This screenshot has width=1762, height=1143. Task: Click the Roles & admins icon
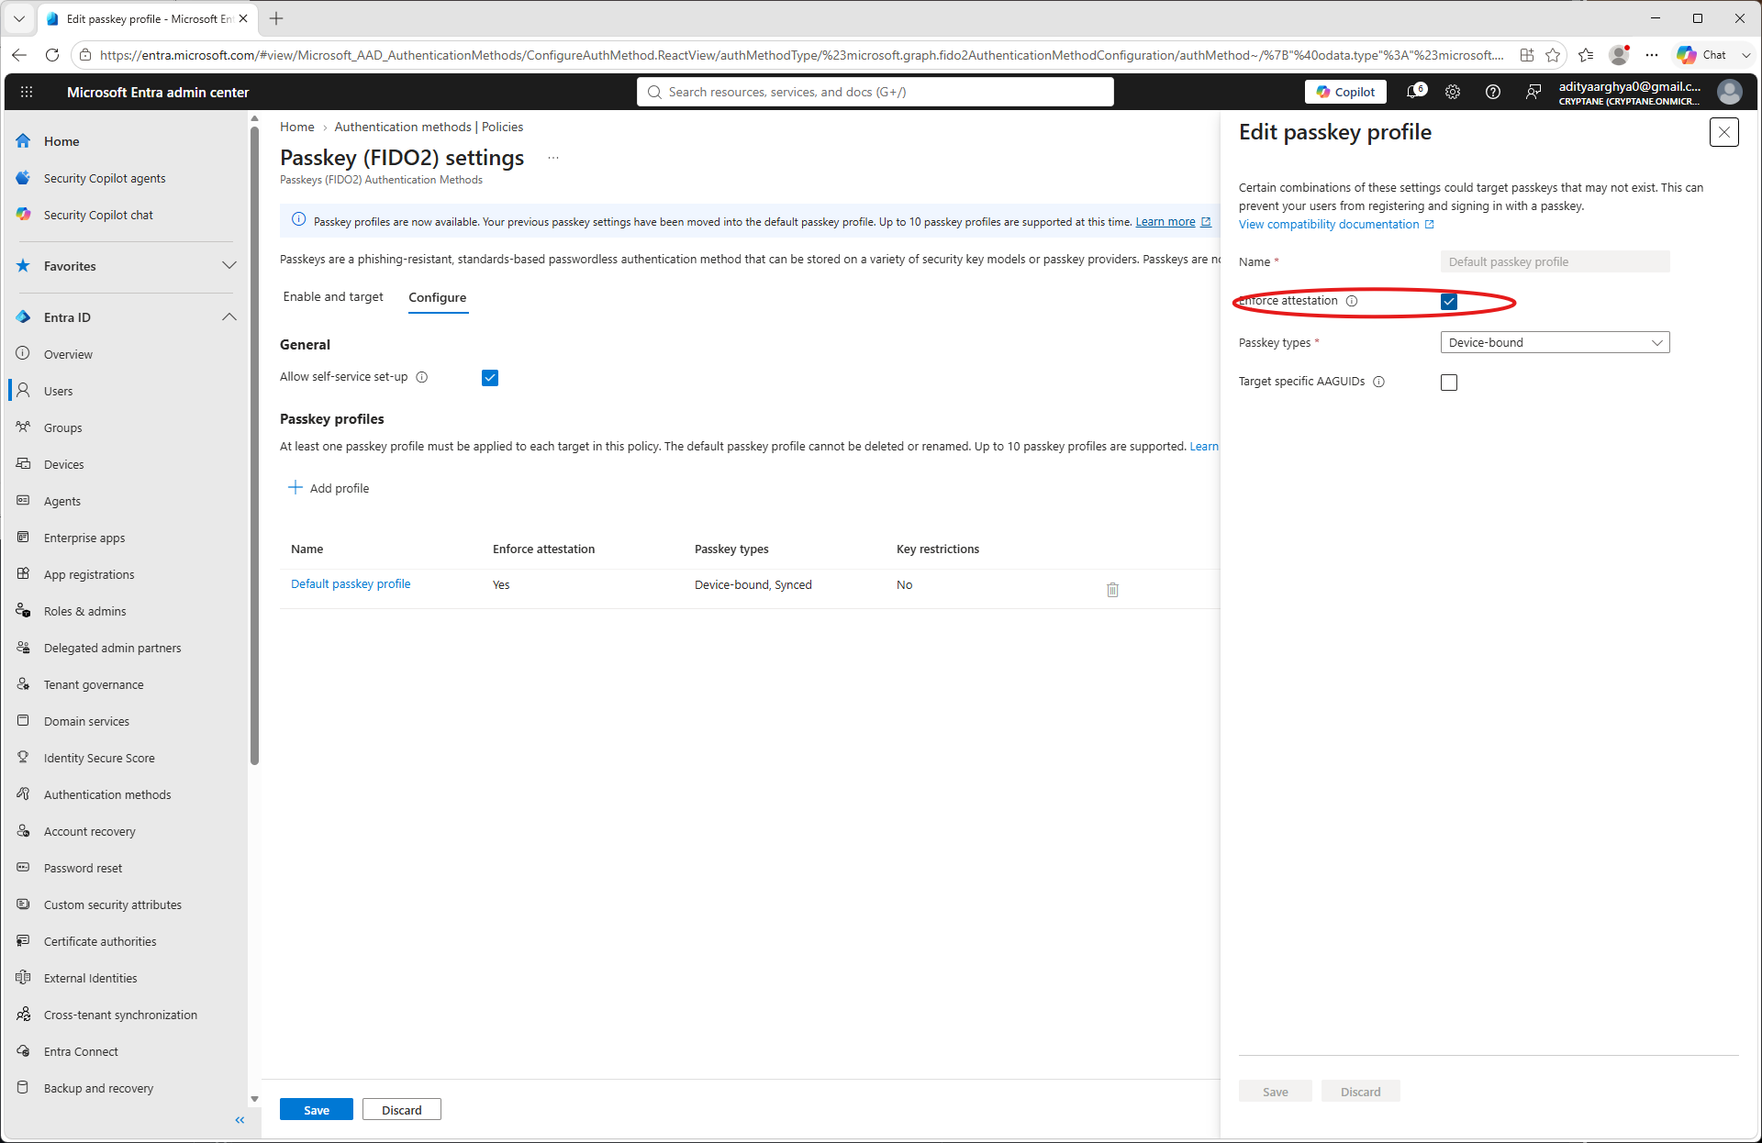click(x=24, y=610)
